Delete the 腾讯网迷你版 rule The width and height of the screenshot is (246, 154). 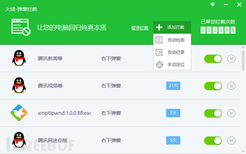231,141
